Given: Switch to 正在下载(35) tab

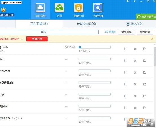Looking at the screenshot, I should point(39,24).
